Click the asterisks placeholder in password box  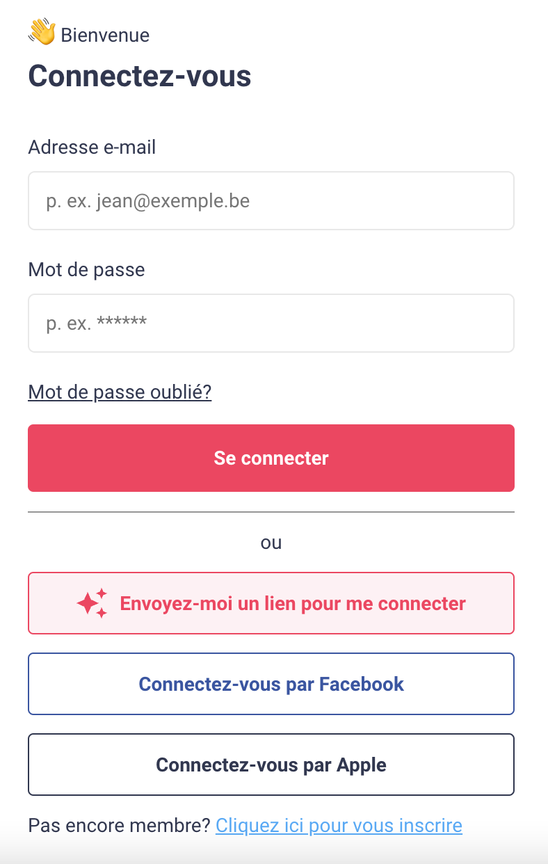[x=122, y=323]
